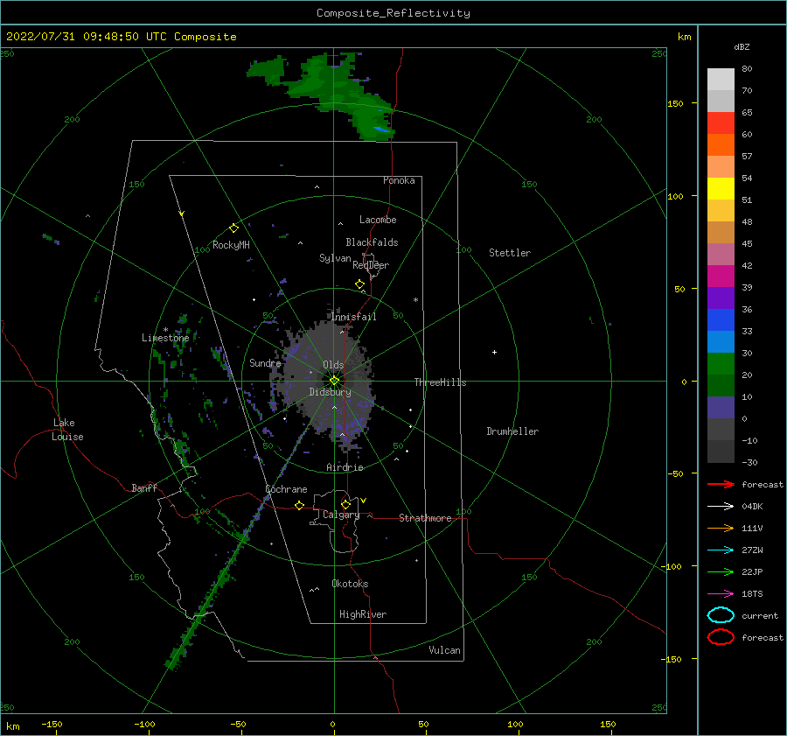Click the Composite_Reflectivity title

point(393,13)
